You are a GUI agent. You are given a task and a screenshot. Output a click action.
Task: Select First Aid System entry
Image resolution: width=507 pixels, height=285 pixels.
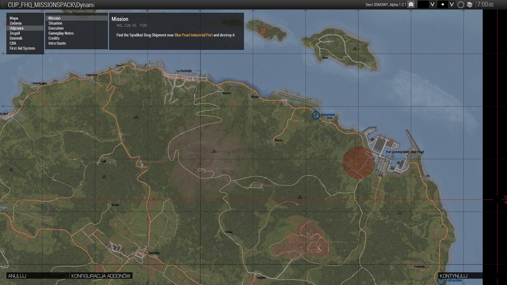22,48
